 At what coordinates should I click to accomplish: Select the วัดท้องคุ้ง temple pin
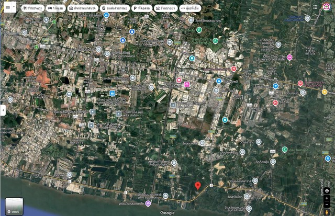pos(273,162)
